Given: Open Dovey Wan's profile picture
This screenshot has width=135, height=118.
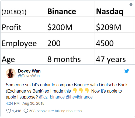Looking at the screenshot, I should click(11, 73).
